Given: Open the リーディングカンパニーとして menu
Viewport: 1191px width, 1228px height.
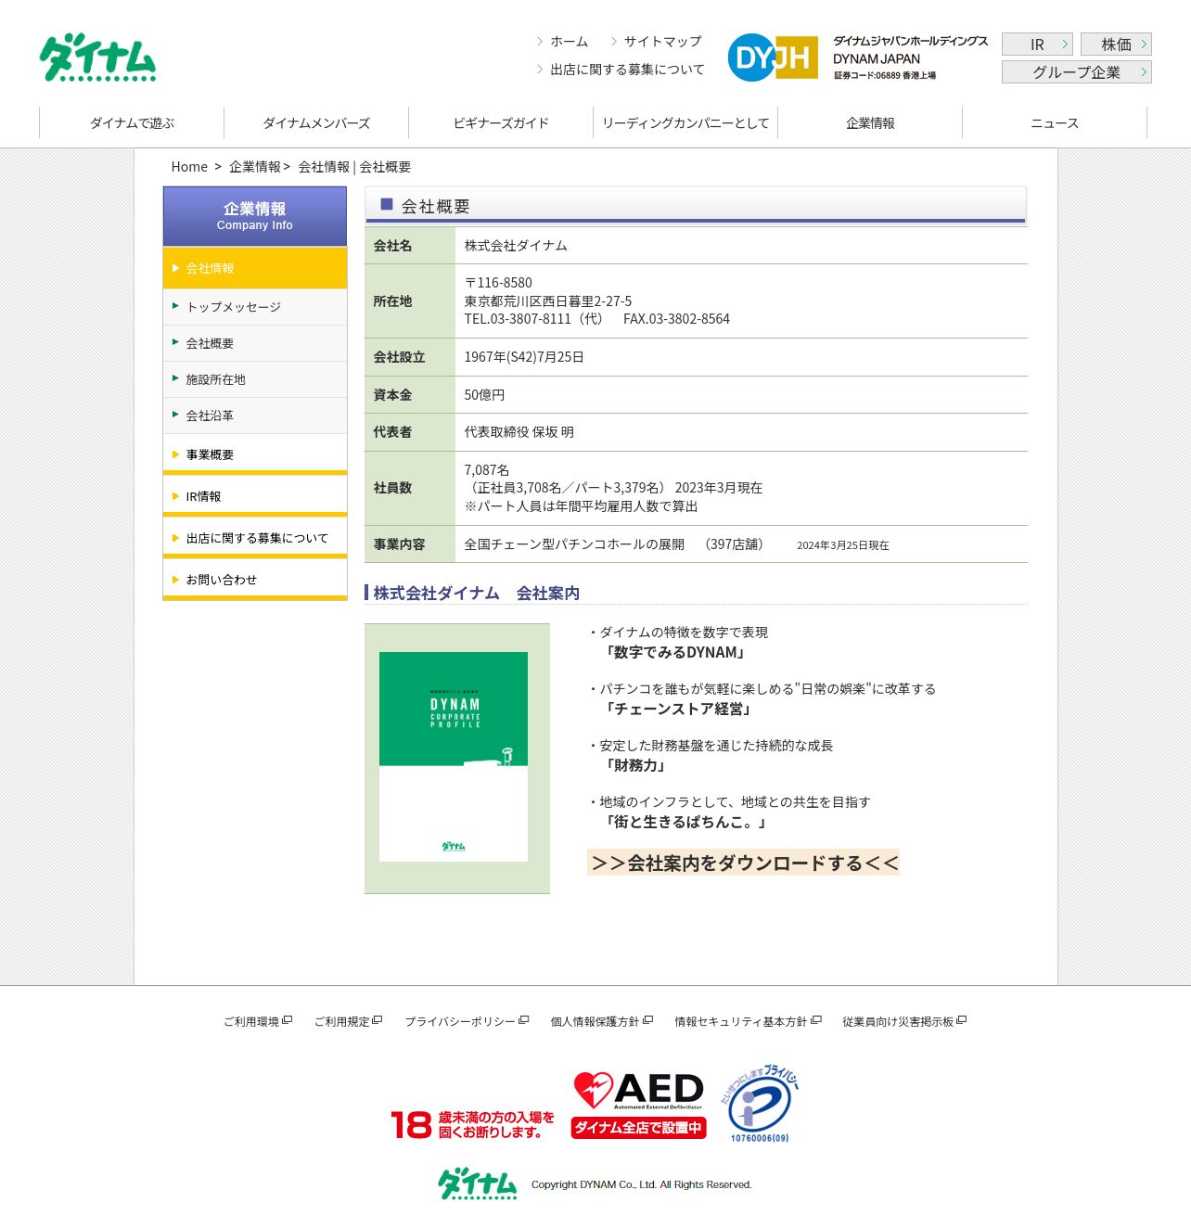Looking at the screenshot, I should (x=685, y=122).
